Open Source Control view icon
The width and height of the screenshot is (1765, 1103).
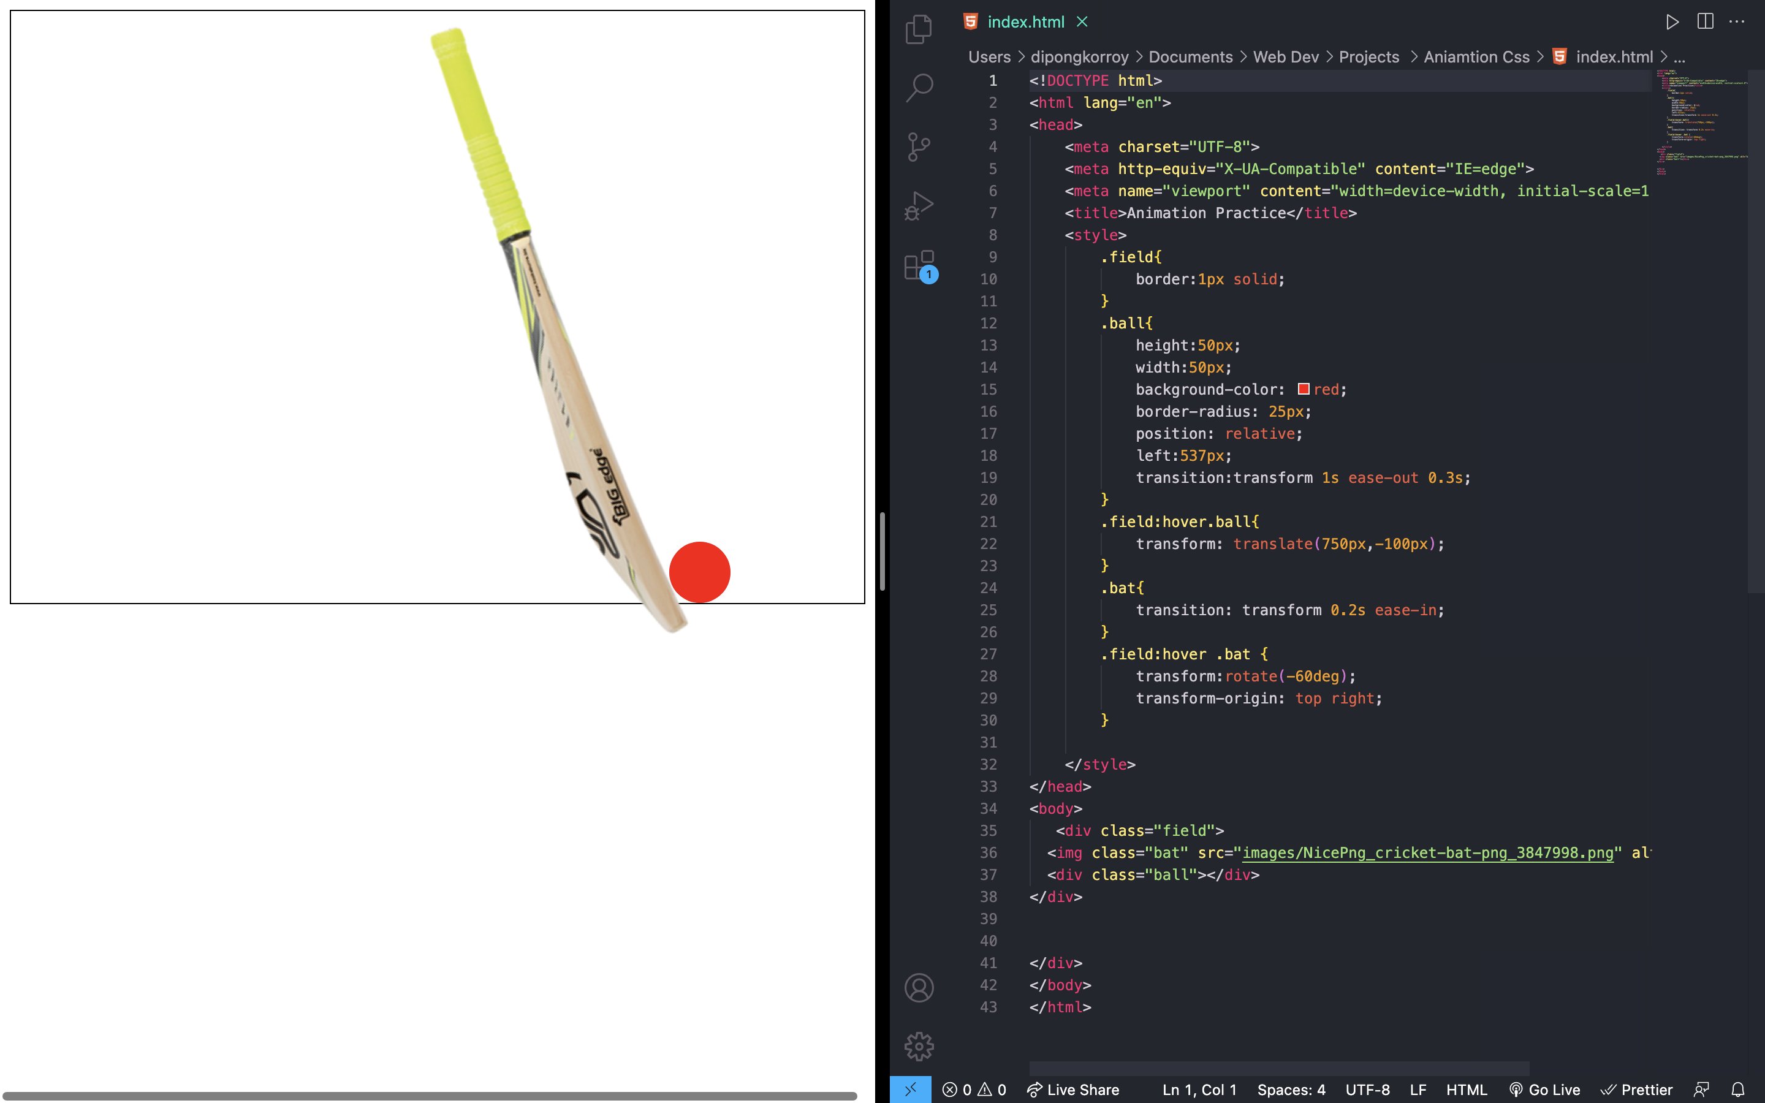918,146
